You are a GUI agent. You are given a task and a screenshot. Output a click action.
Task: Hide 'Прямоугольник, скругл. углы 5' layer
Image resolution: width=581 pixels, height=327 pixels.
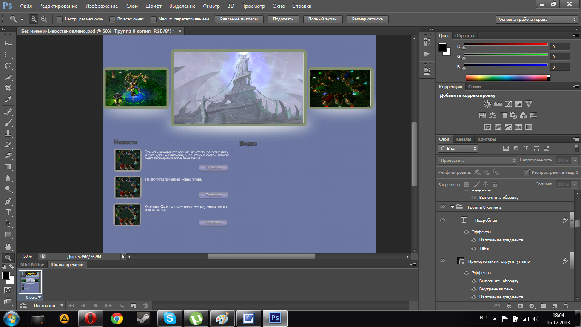[442, 261]
